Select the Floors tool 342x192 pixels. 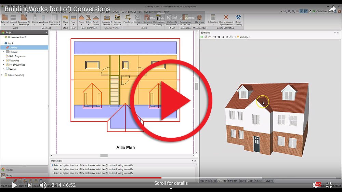(74, 19)
